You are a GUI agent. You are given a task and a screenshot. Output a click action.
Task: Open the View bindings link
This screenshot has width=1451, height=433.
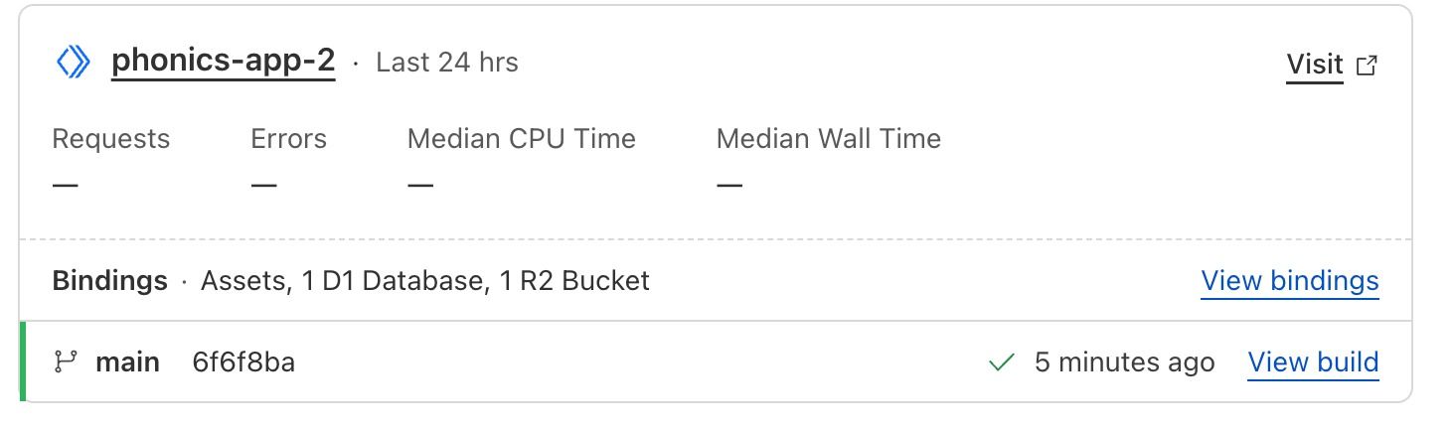(x=1289, y=281)
